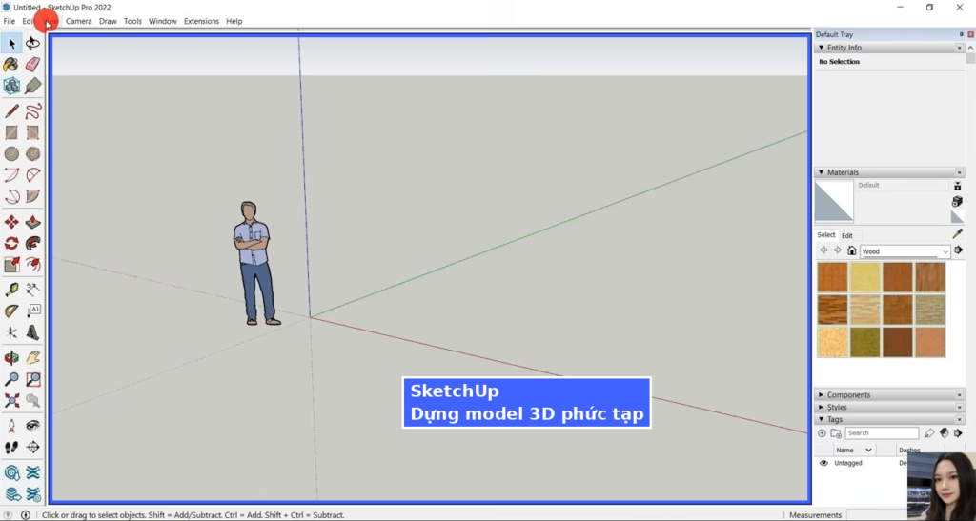Switch to the Select tab in Materials
This screenshot has width=976, height=521.
(826, 235)
